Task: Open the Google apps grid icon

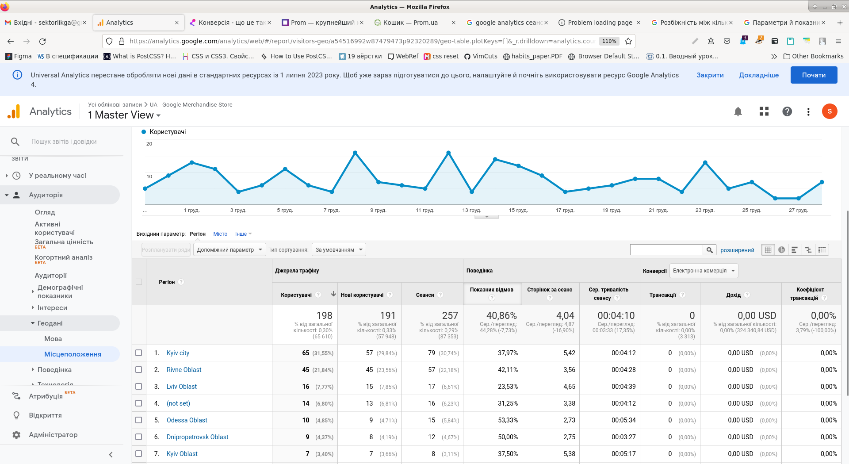Action: coord(764,111)
